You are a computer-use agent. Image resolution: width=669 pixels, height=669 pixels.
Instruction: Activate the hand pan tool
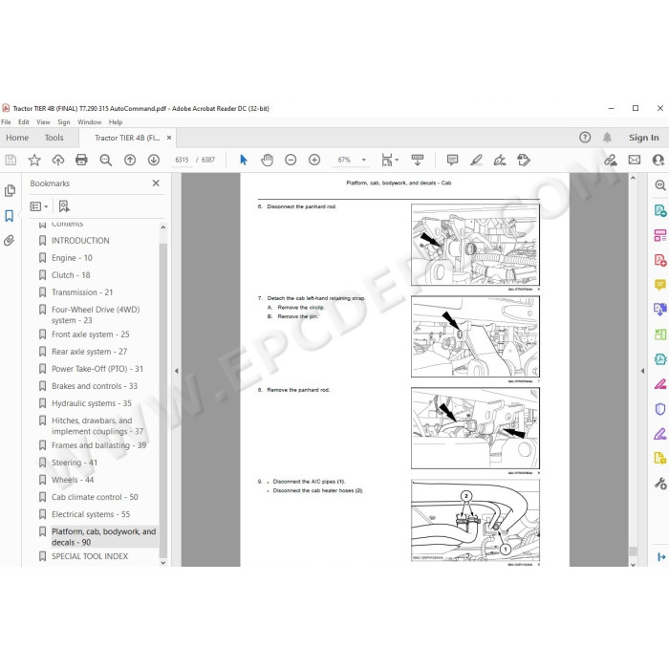[x=267, y=160]
